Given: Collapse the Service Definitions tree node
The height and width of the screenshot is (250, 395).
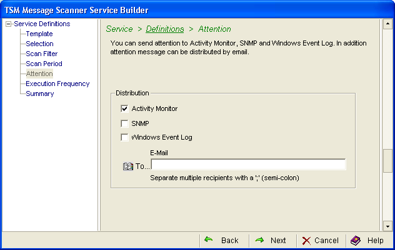Looking at the screenshot, I should pyautogui.click(x=9, y=24).
